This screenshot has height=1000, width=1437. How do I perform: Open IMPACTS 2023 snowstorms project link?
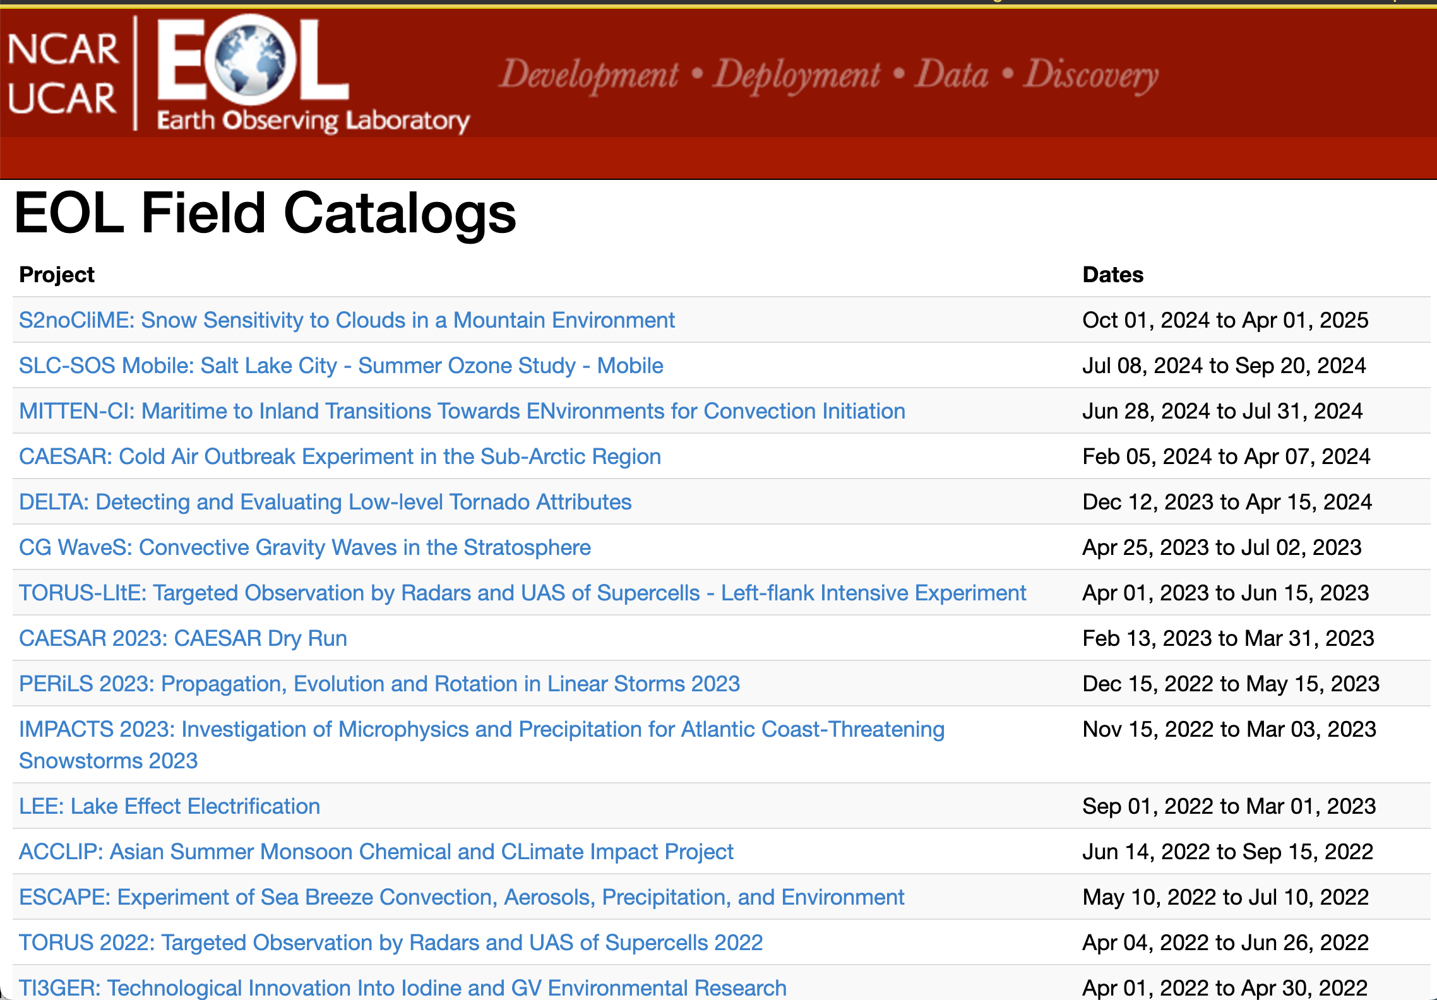481,730
